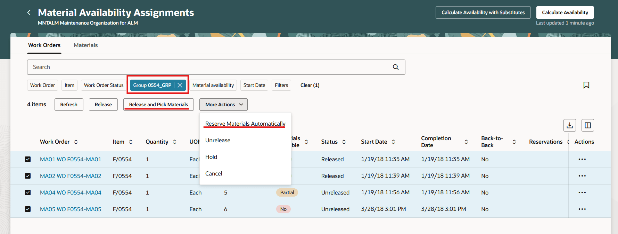Click the Unreleased status in MA04 row
Screen dimensions: 618x234
(335, 192)
